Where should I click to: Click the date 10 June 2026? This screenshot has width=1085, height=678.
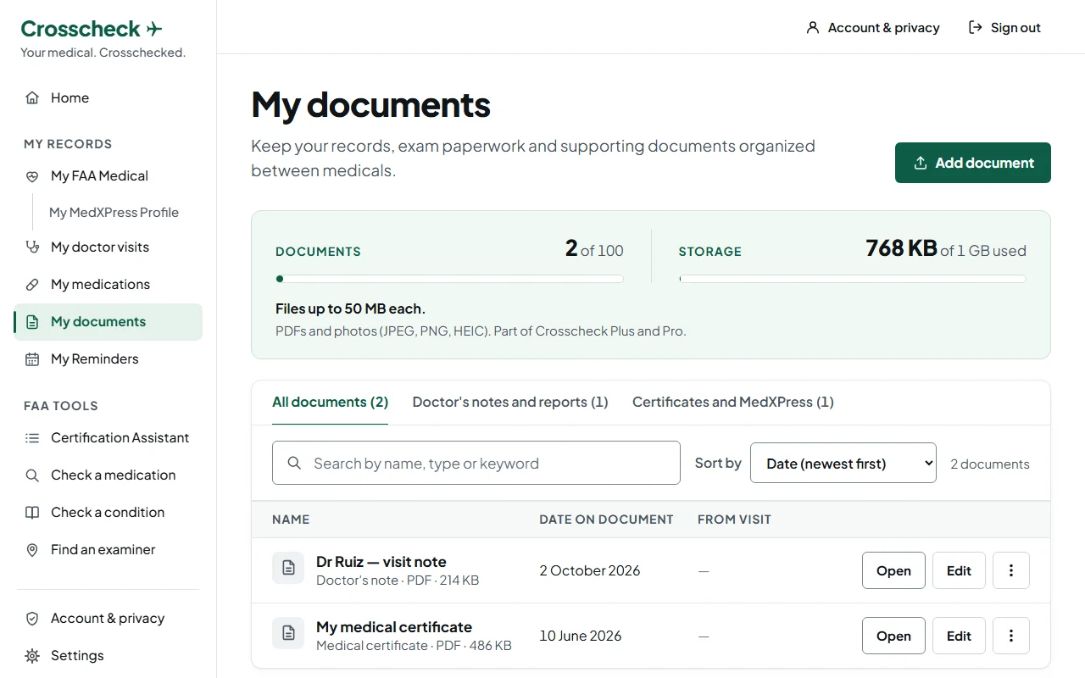coord(581,636)
